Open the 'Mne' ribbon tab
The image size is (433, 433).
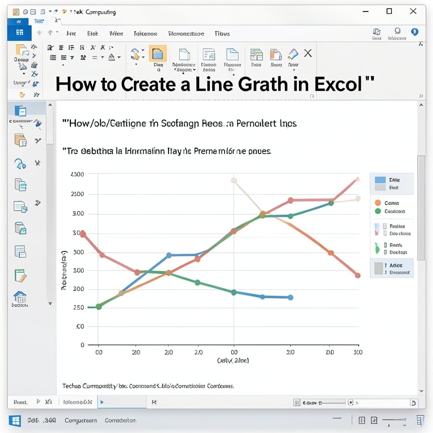[71, 33]
